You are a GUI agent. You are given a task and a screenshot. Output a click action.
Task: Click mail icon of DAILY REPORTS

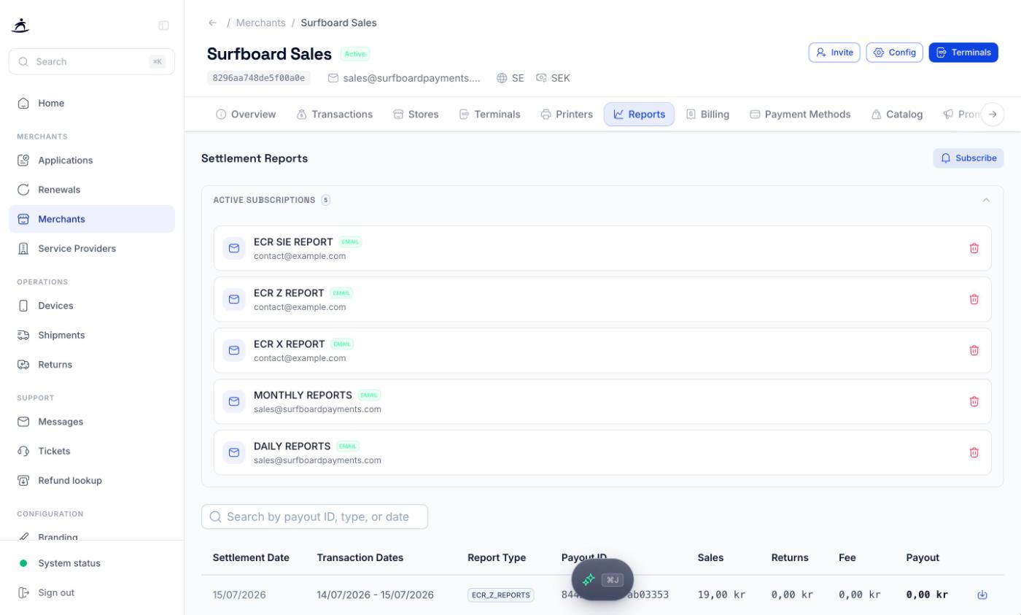pos(234,452)
